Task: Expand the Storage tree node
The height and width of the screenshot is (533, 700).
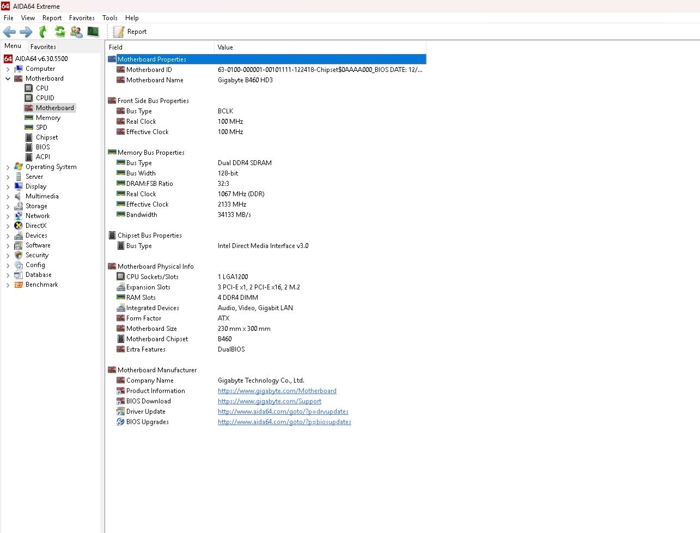Action: pos(8,207)
